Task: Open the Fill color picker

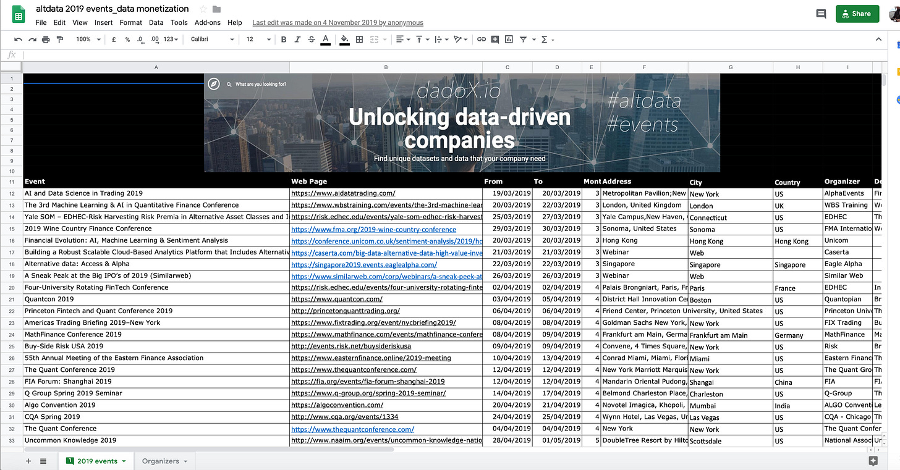Action: click(x=344, y=40)
